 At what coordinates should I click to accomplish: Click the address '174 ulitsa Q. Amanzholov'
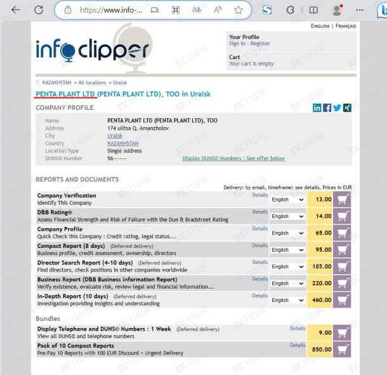(138, 128)
